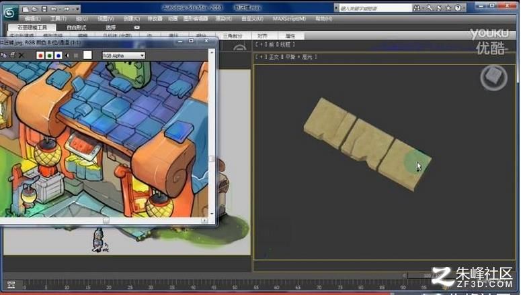Open the 正交 view label menu
521x295 pixels.
[x=275, y=57]
